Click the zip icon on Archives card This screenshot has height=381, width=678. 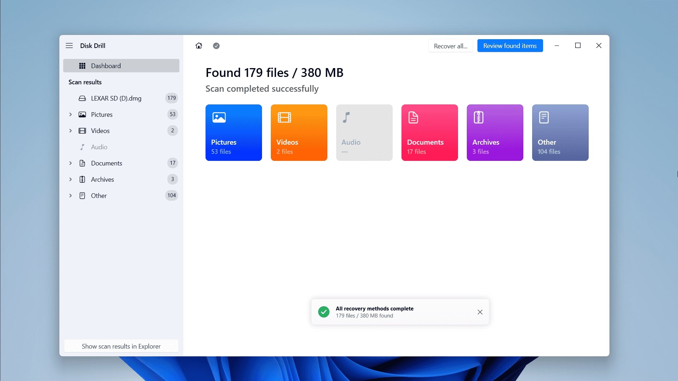coord(478,117)
